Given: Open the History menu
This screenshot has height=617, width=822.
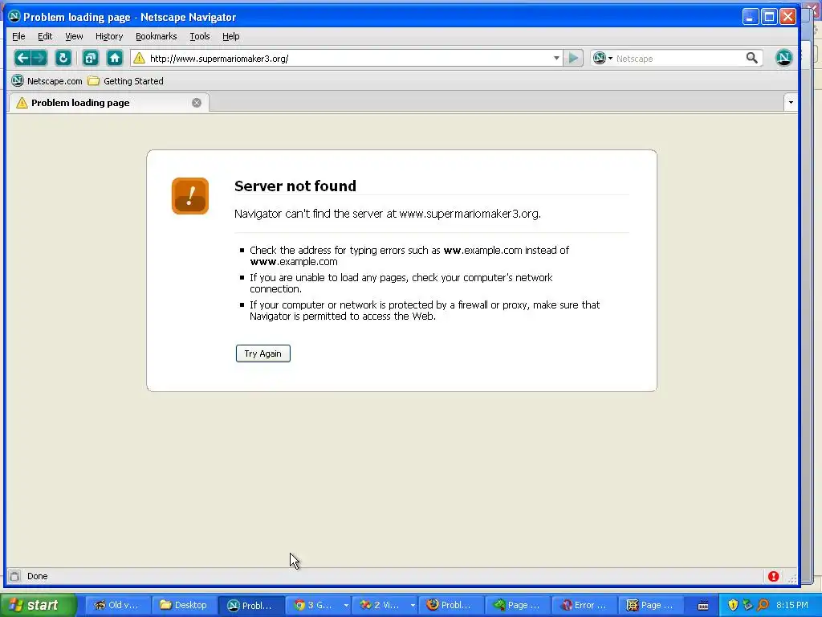Looking at the screenshot, I should [109, 36].
